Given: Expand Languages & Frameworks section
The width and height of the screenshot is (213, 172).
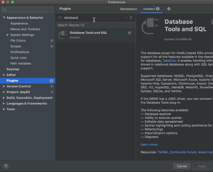Looking at the screenshot, I should 4,104.
